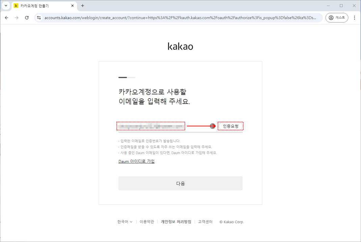Click the kakao logo
The width and height of the screenshot is (361, 242).
tap(180, 46)
